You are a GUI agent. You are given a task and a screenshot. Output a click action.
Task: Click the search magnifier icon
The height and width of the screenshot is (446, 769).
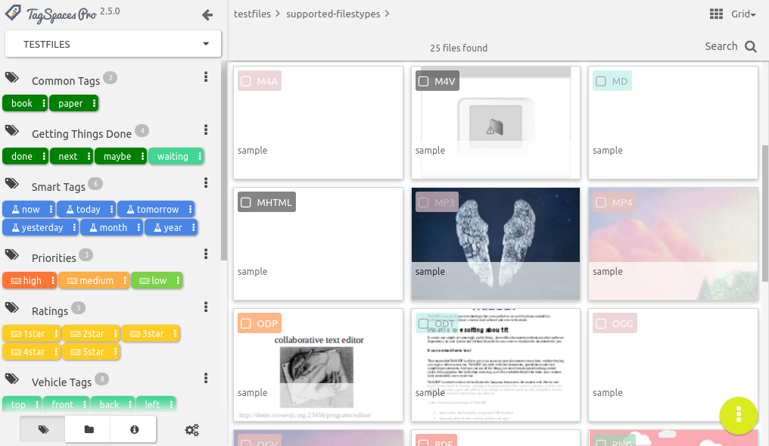tap(750, 47)
